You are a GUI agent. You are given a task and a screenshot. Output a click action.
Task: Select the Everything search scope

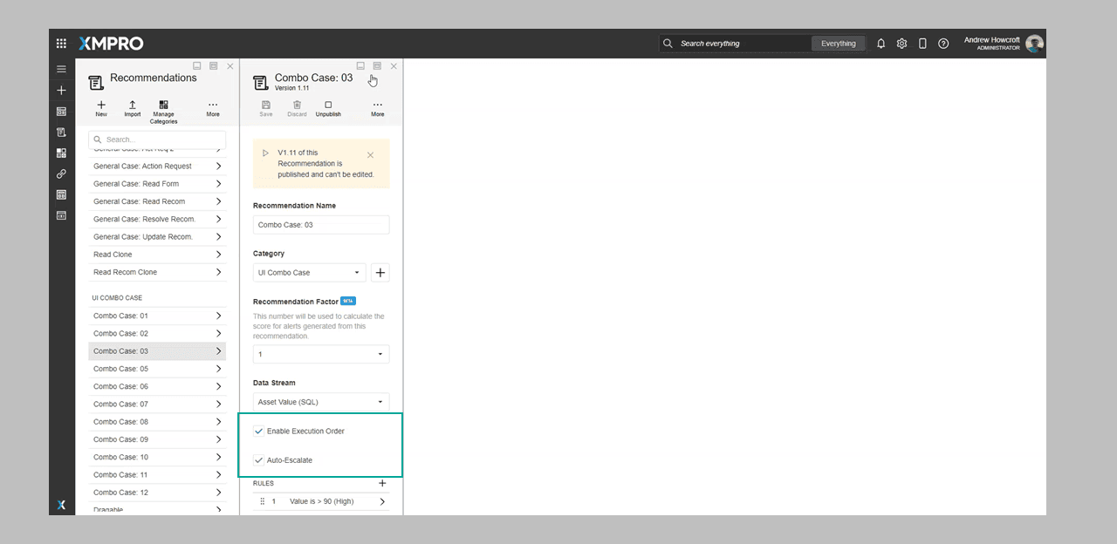[x=837, y=43]
